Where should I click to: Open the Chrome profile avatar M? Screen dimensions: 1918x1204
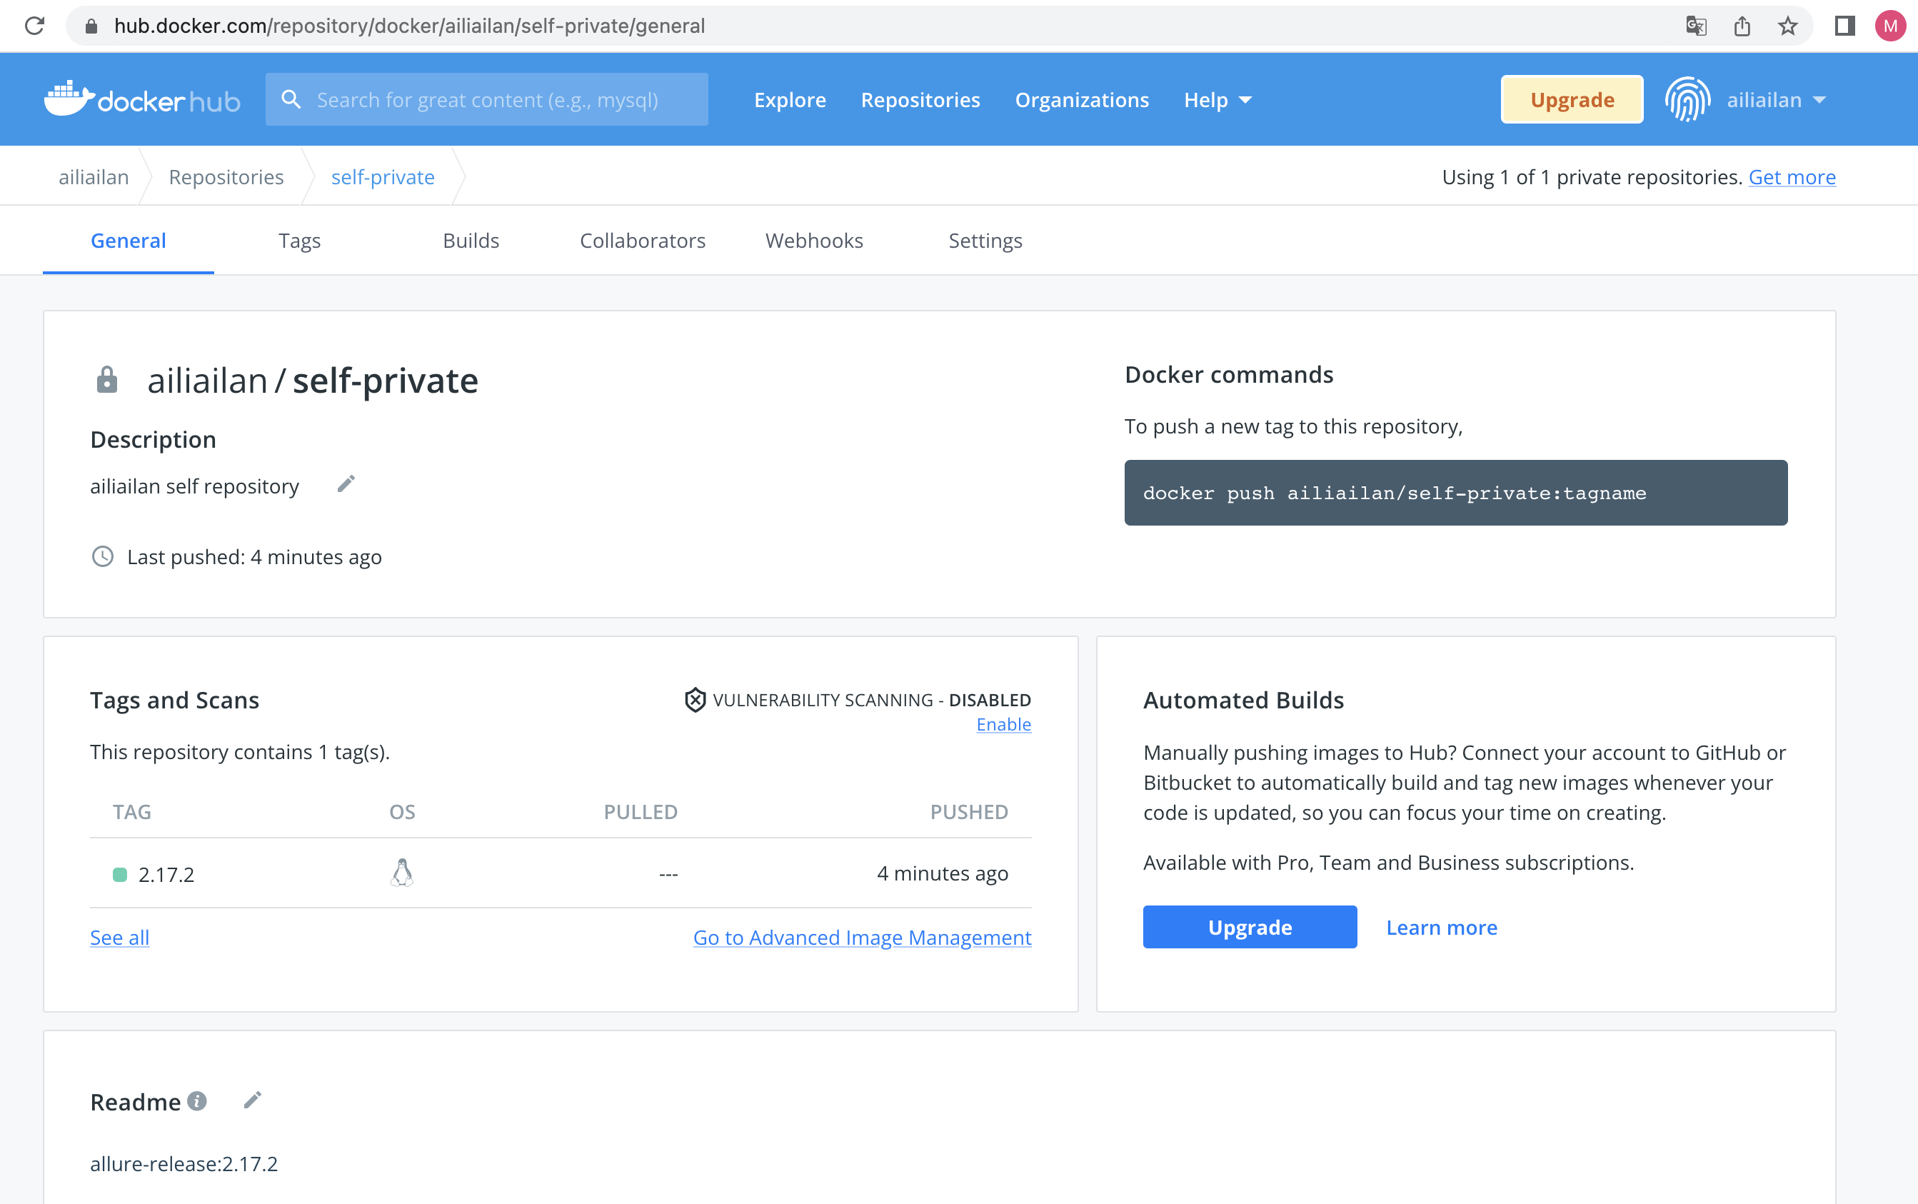pyautogui.click(x=1890, y=26)
